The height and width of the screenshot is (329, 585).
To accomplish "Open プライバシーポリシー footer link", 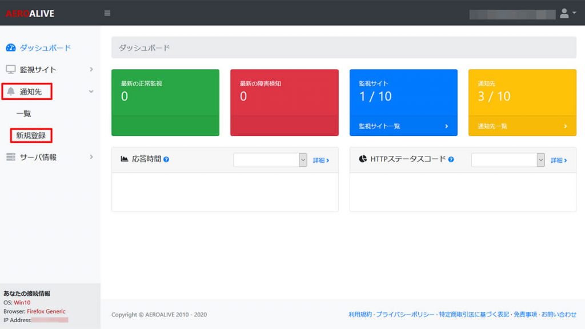I will (x=405, y=315).
